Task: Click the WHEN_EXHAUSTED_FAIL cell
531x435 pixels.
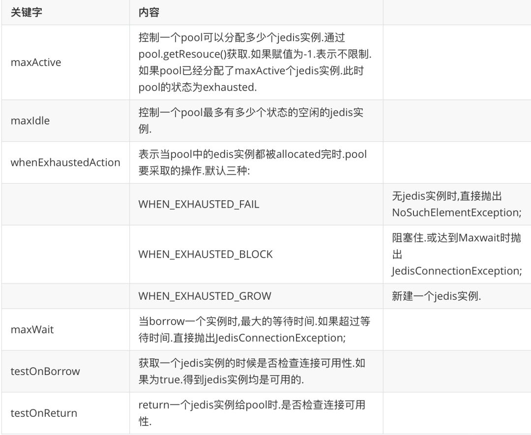Action: pos(256,204)
